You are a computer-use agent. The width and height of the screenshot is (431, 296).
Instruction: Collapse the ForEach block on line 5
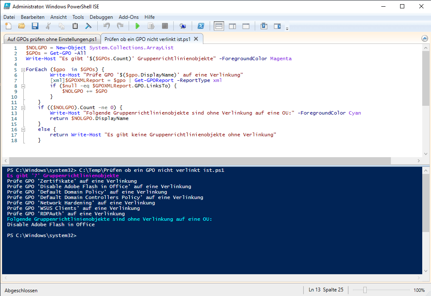tap(23, 69)
